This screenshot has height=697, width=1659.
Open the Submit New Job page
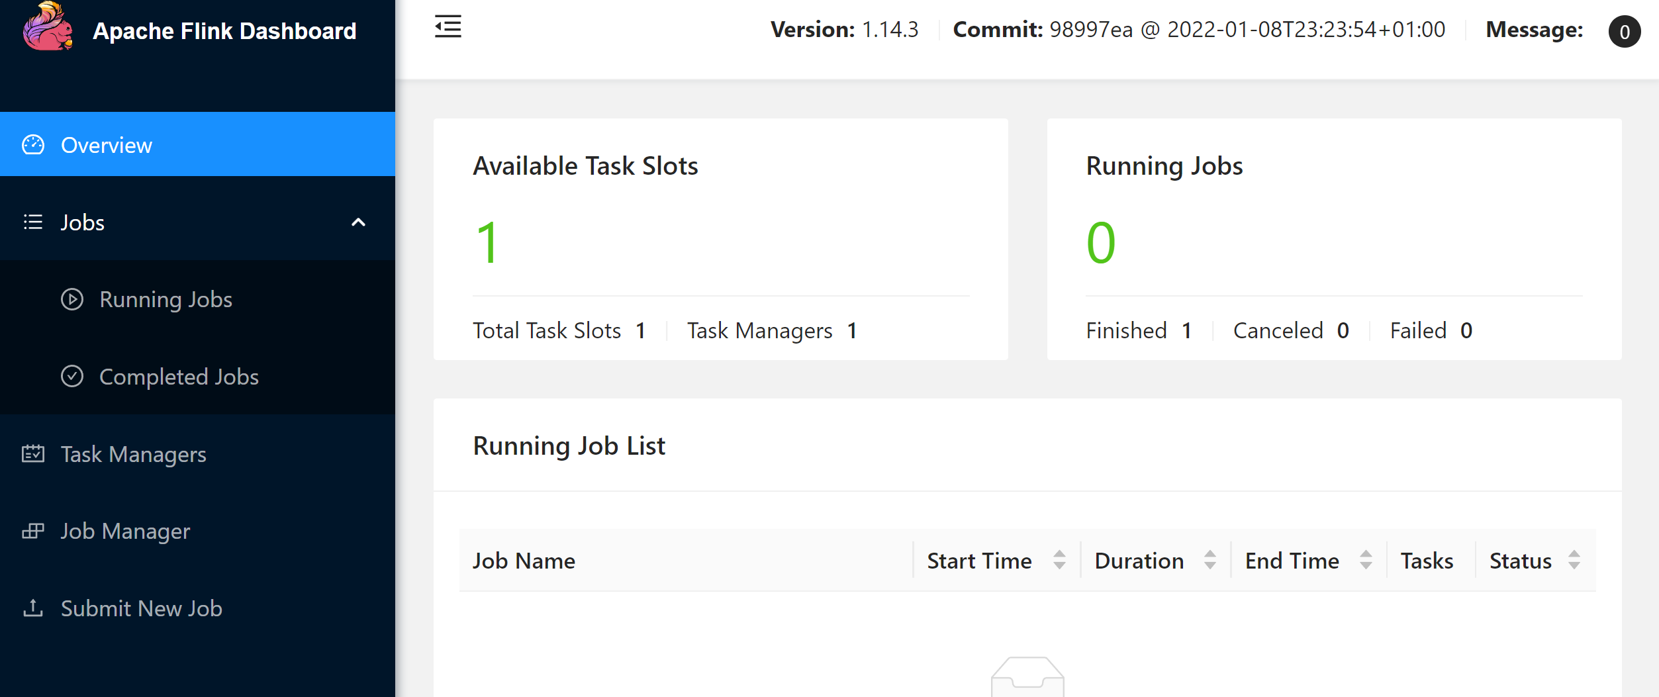tap(197, 608)
